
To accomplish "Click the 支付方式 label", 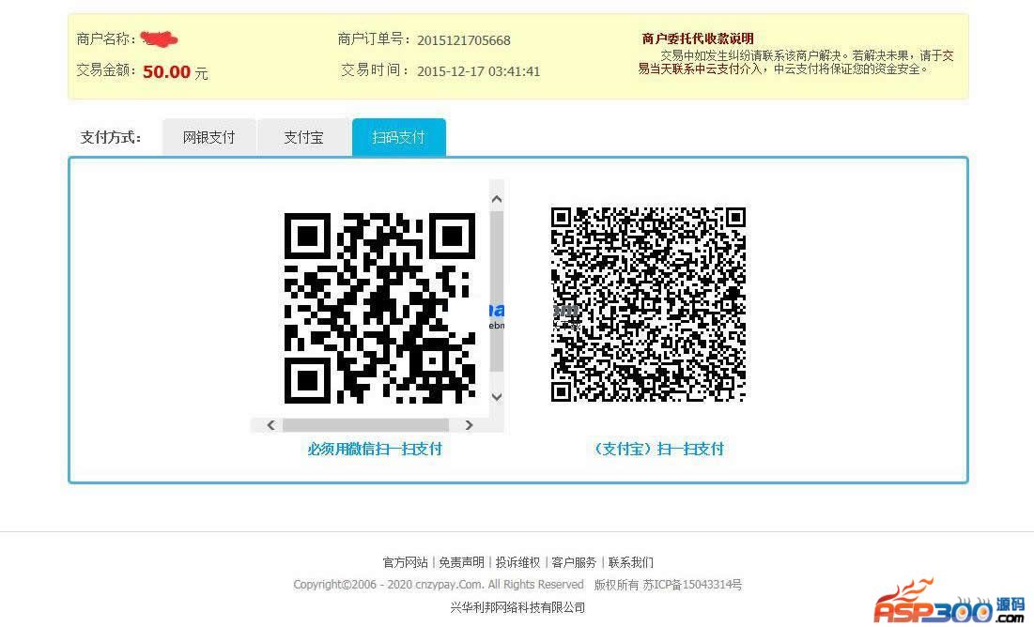I will coord(111,137).
